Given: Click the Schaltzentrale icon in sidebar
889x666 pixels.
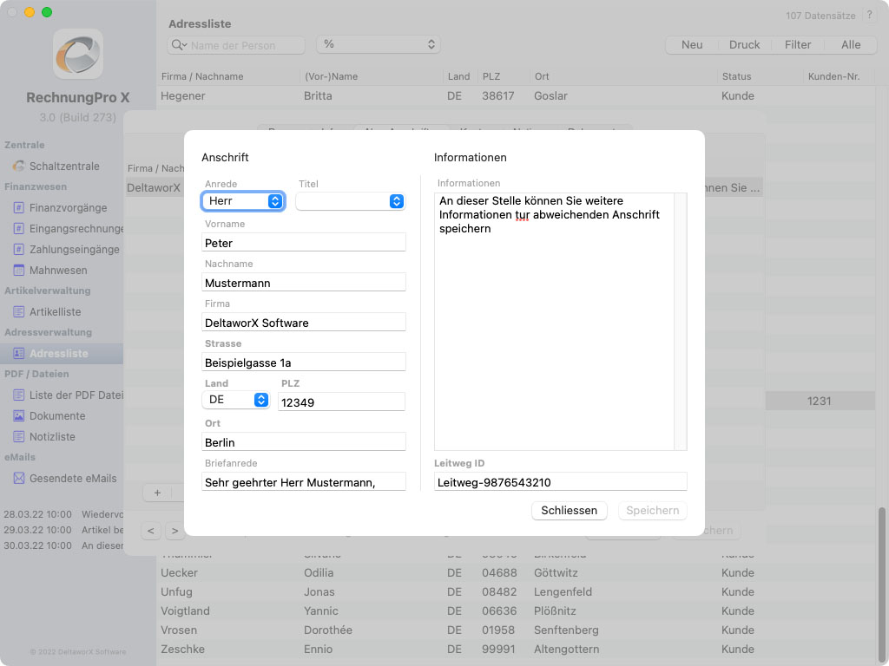Looking at the screenshot, I should tap(18, 166).
